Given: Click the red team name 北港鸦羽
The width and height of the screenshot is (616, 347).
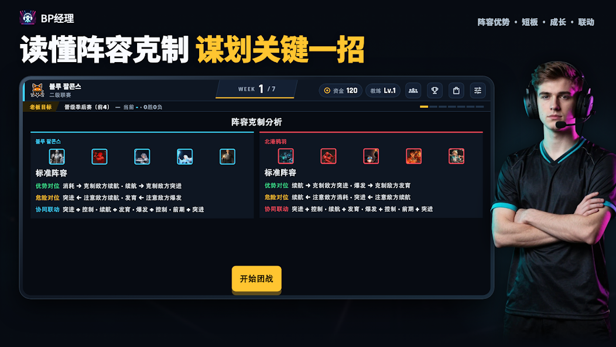Looking at the screenshot, I should (x=275, y=141).
